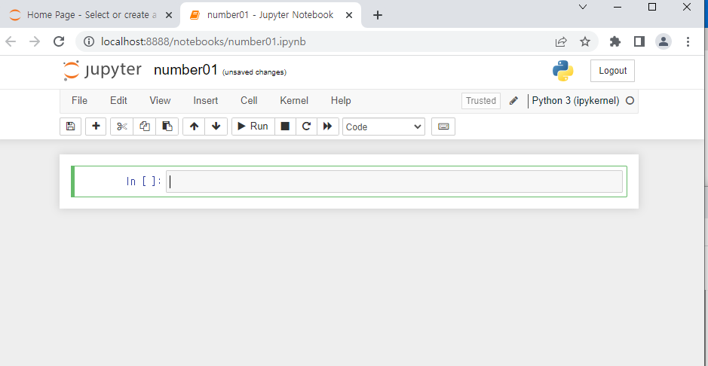Save and checkpoint with floppy disk icon
The height and width of the screenshot is (366, 708).
coord(70,127)
